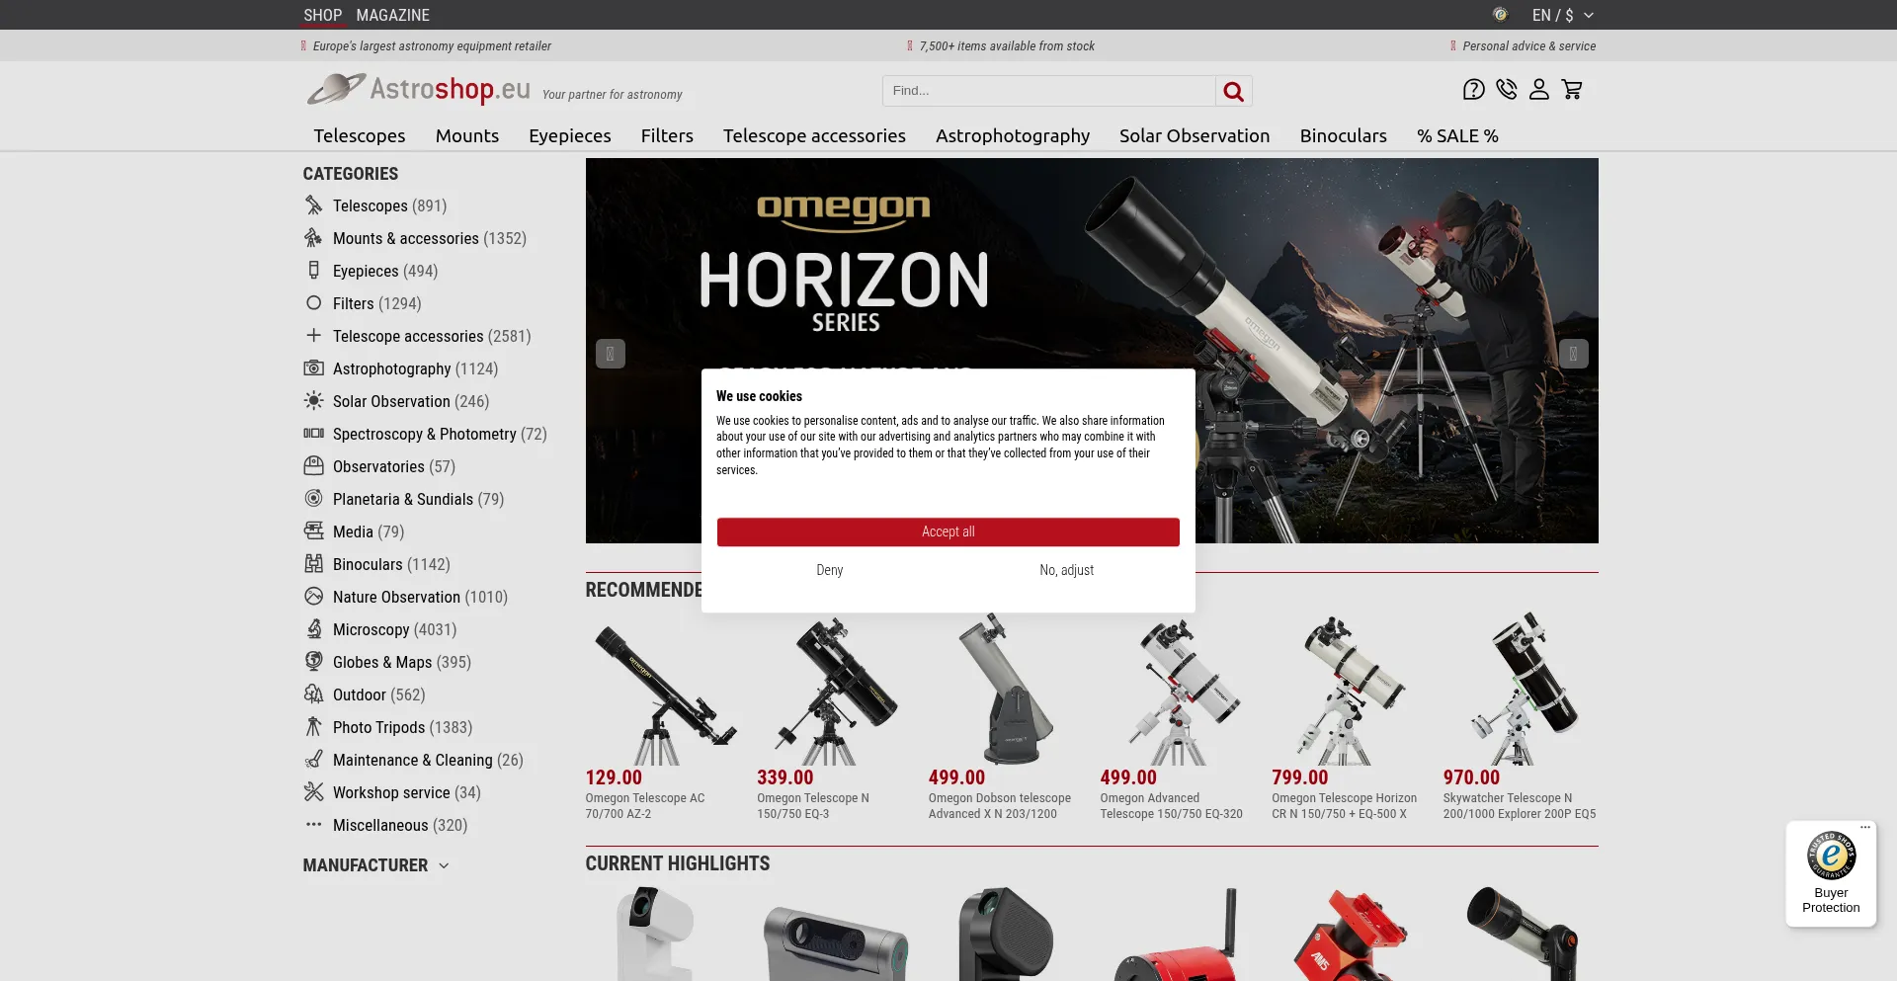Click the user account icon
Screen dimensions: 1897x981
pyautogui.click(x=1538, y=89)
